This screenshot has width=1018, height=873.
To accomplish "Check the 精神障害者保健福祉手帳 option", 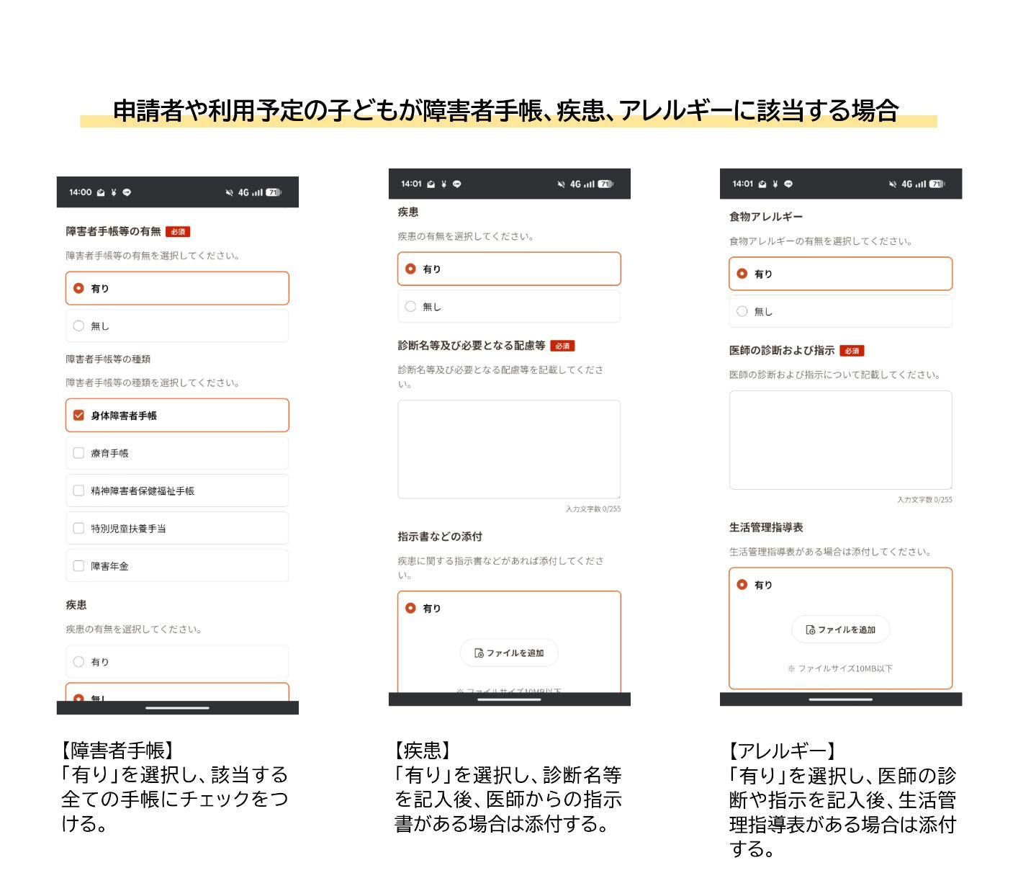I will (x=79, y=491).
